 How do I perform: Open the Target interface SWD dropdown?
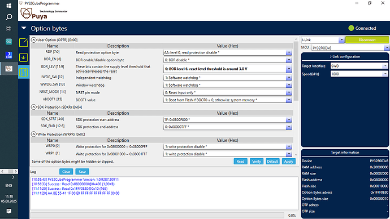pos(385,66)
